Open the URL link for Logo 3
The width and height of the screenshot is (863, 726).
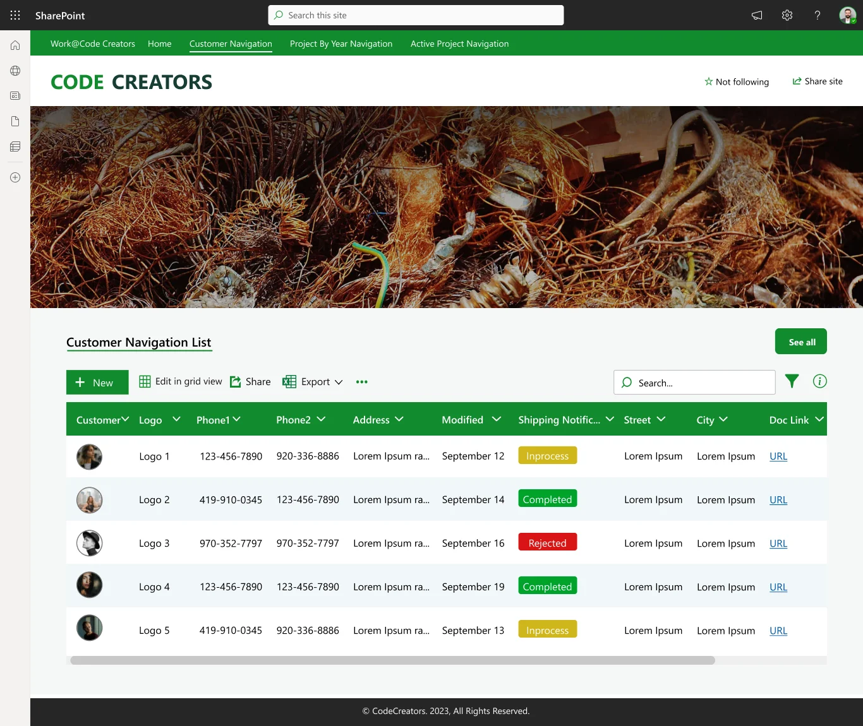pos(778,544)
